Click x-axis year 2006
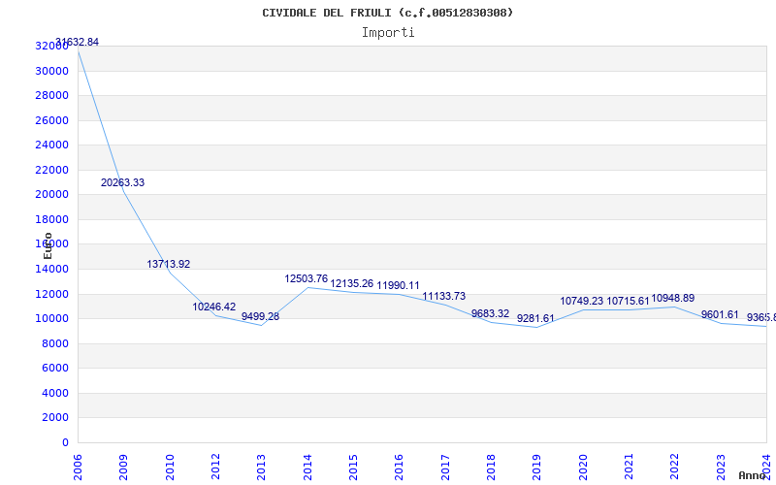776x485 pixels. click(x=78, y=468)
